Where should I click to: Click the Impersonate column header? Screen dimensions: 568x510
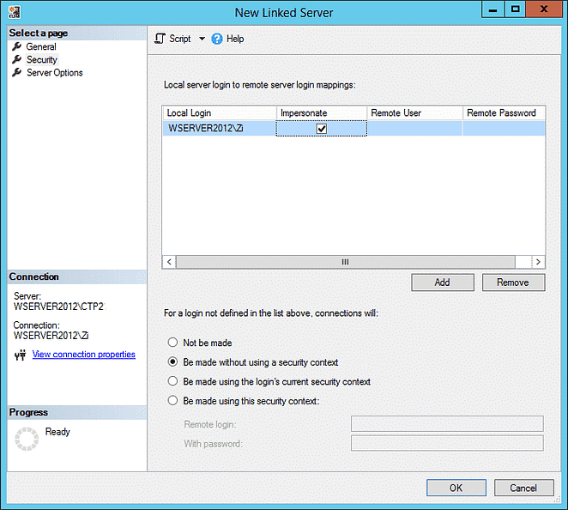coord(322,113)
